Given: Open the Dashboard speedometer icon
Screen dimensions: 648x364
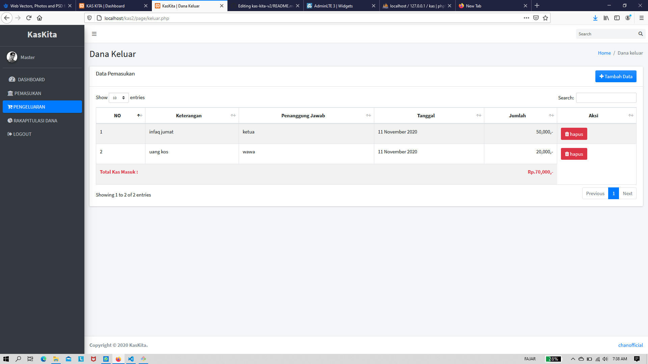Looking at the screenshot, I should [12, 79].
